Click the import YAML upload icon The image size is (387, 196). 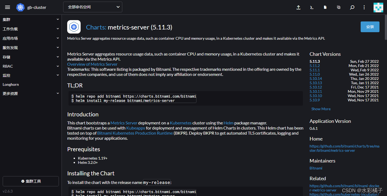(x=298, y=8)
